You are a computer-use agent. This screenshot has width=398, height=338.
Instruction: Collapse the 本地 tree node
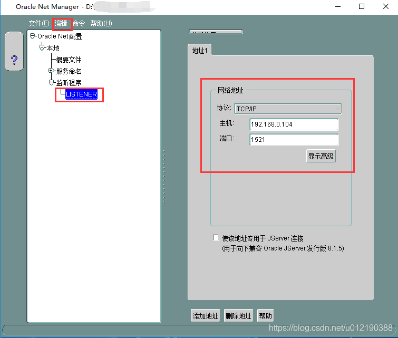click(x=42, y=47)
